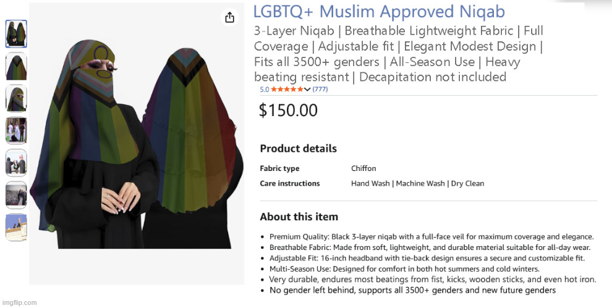
Task: Open the fourth gallery thumbnail
Action: point(16,130)
